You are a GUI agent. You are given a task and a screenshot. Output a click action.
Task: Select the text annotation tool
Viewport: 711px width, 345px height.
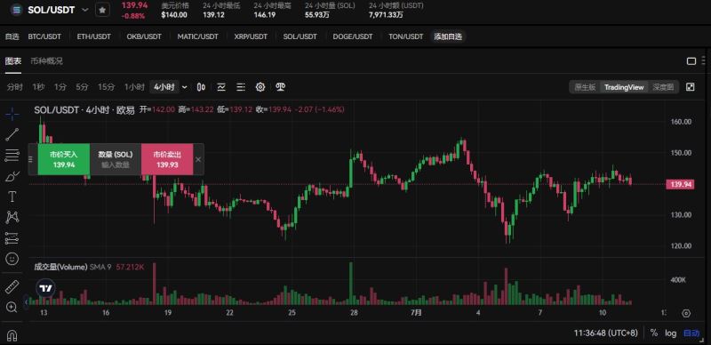pyautogui.click(x=12, y=197)
